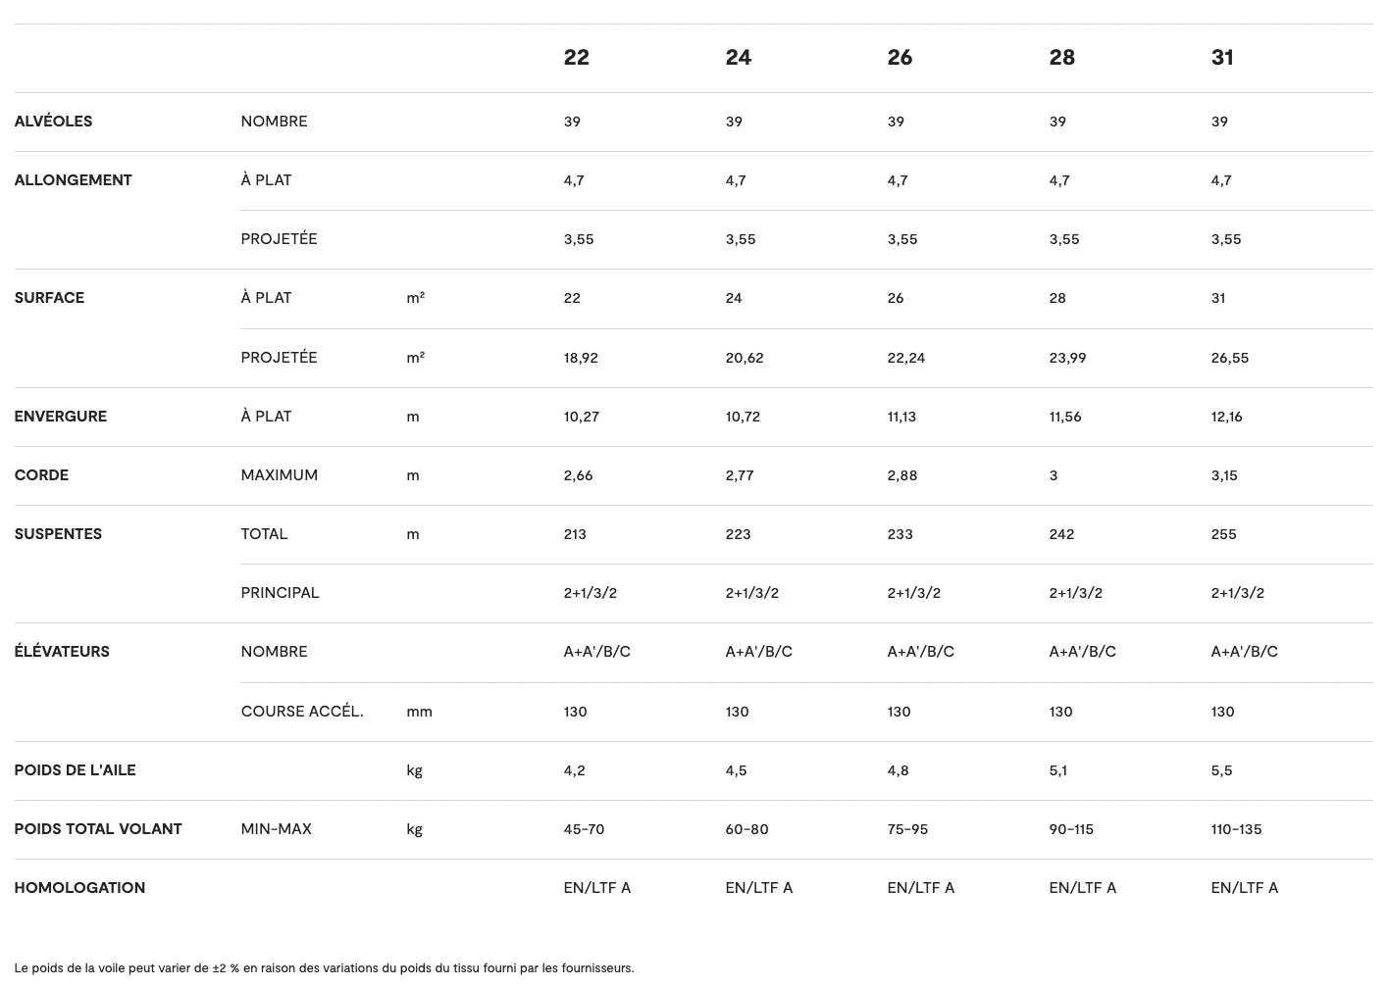The width and height of the screenshot is (1389, 988).
Task: Select the wingspan value 12,16
Action: [x=1225, y=417]
